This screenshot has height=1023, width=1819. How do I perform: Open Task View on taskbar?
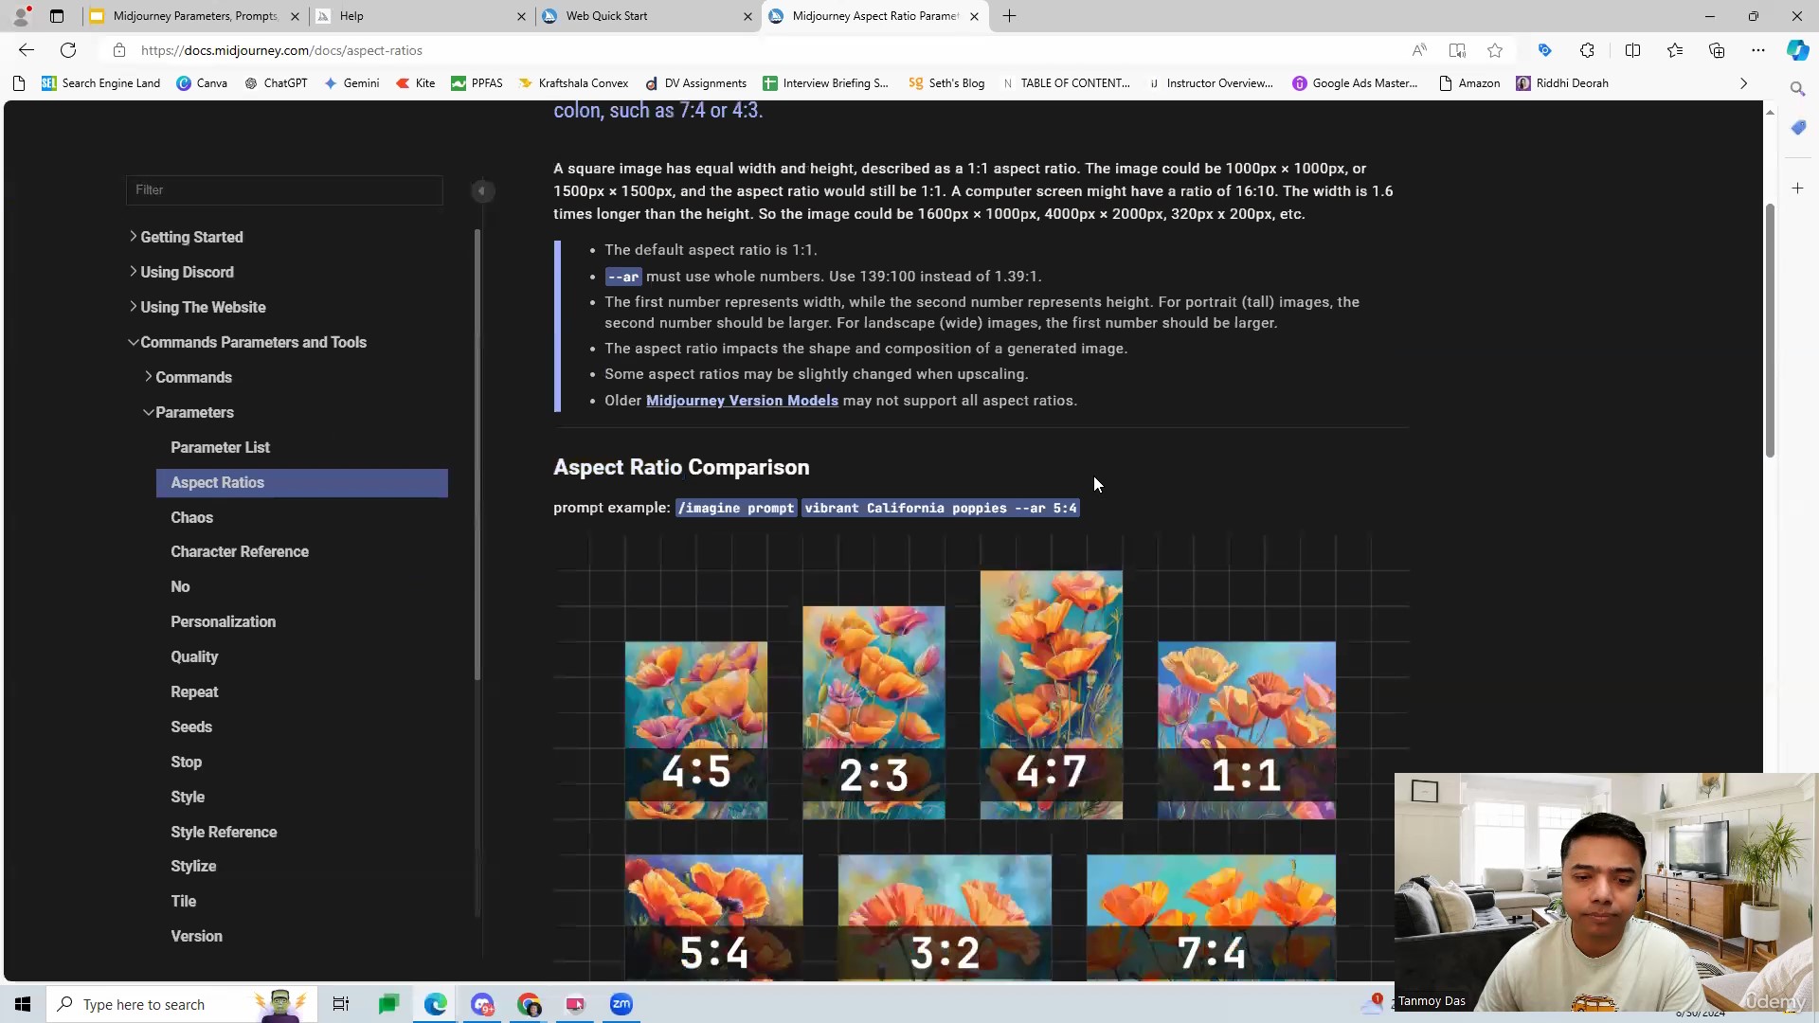click(x=341, y=1004)
